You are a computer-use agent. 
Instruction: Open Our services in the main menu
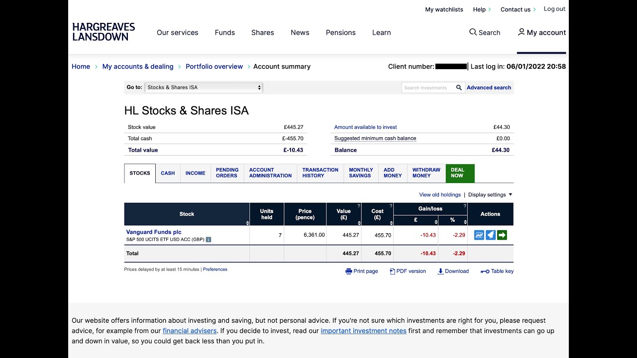click(x=178, y=33)
